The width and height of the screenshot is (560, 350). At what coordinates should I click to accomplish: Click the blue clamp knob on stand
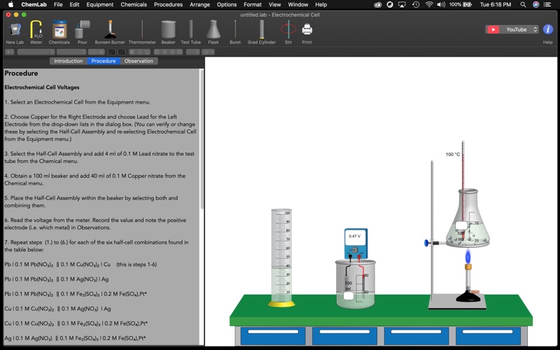(x=426, y=243)
